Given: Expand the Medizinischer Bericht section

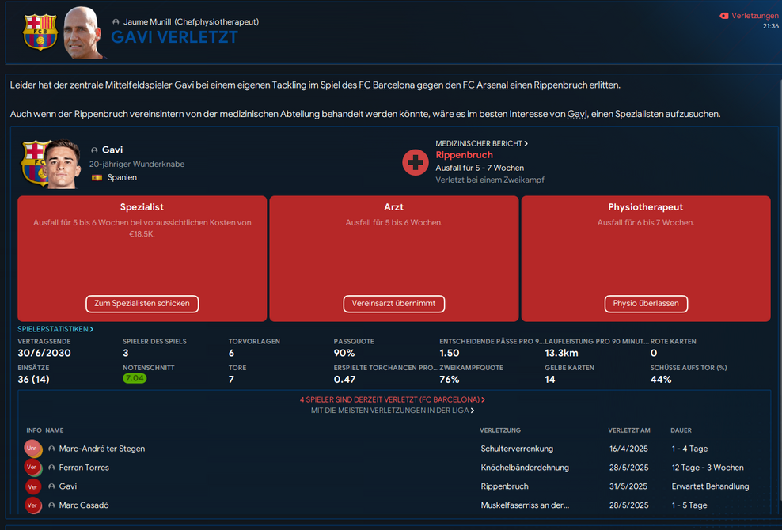Looking at the screenshot, I should click(481, 144).
